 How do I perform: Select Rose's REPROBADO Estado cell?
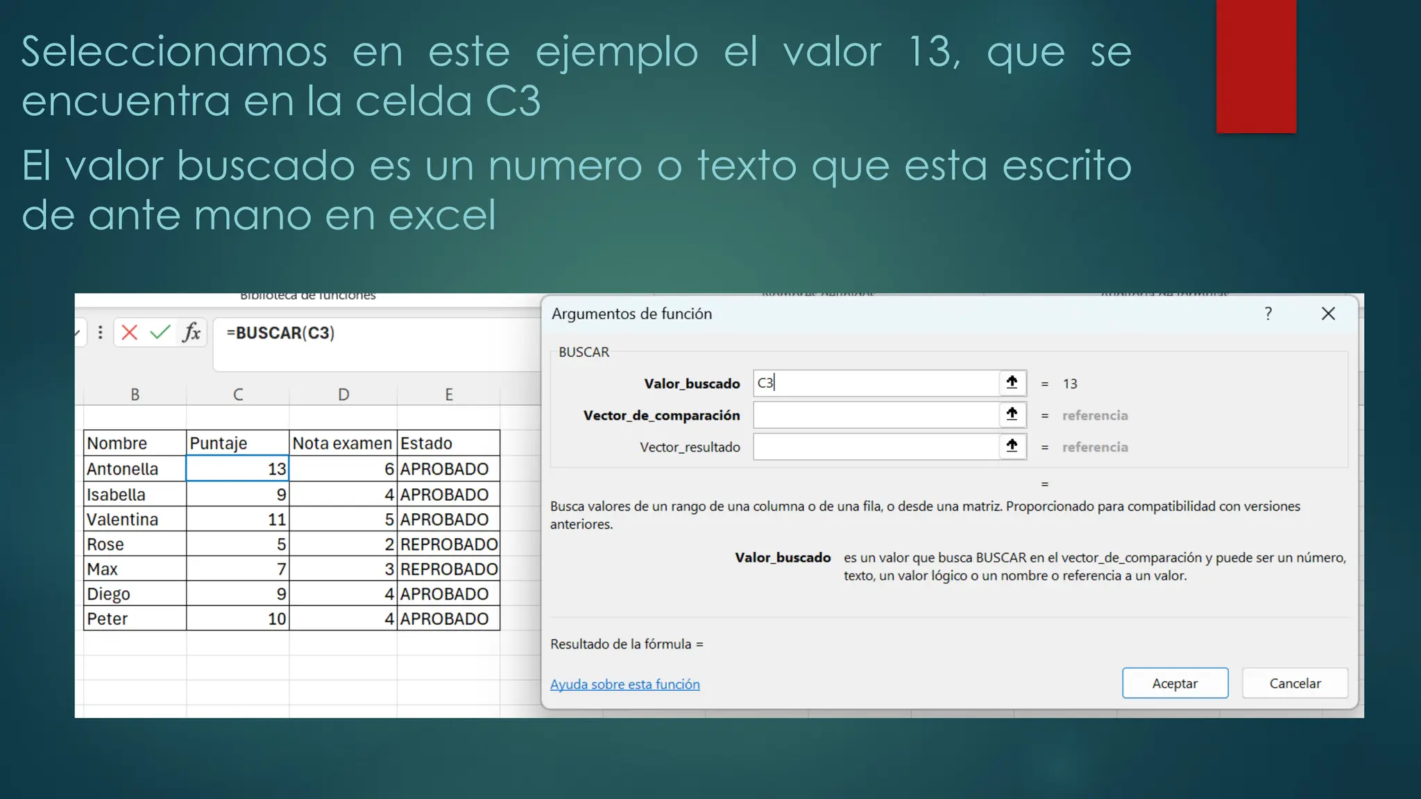[449, 544]
